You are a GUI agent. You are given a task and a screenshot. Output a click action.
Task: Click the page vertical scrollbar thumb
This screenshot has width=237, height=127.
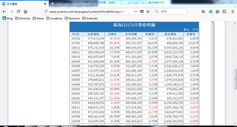[235, 79]
